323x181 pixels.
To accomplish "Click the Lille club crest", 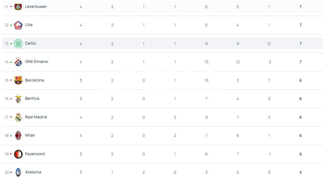I will tap(18, 25).
